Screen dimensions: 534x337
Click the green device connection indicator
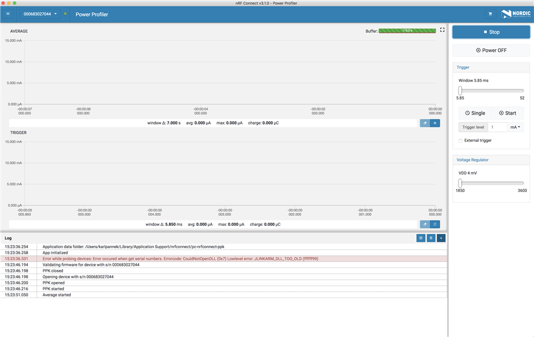click(65, 14)
